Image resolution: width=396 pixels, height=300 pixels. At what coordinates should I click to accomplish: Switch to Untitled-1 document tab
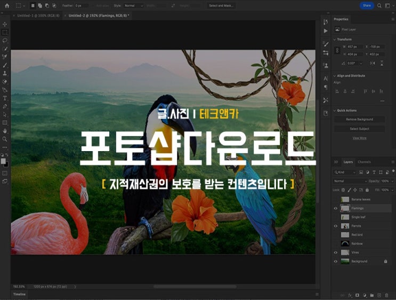pyautogui.click(x=38, y=15)
